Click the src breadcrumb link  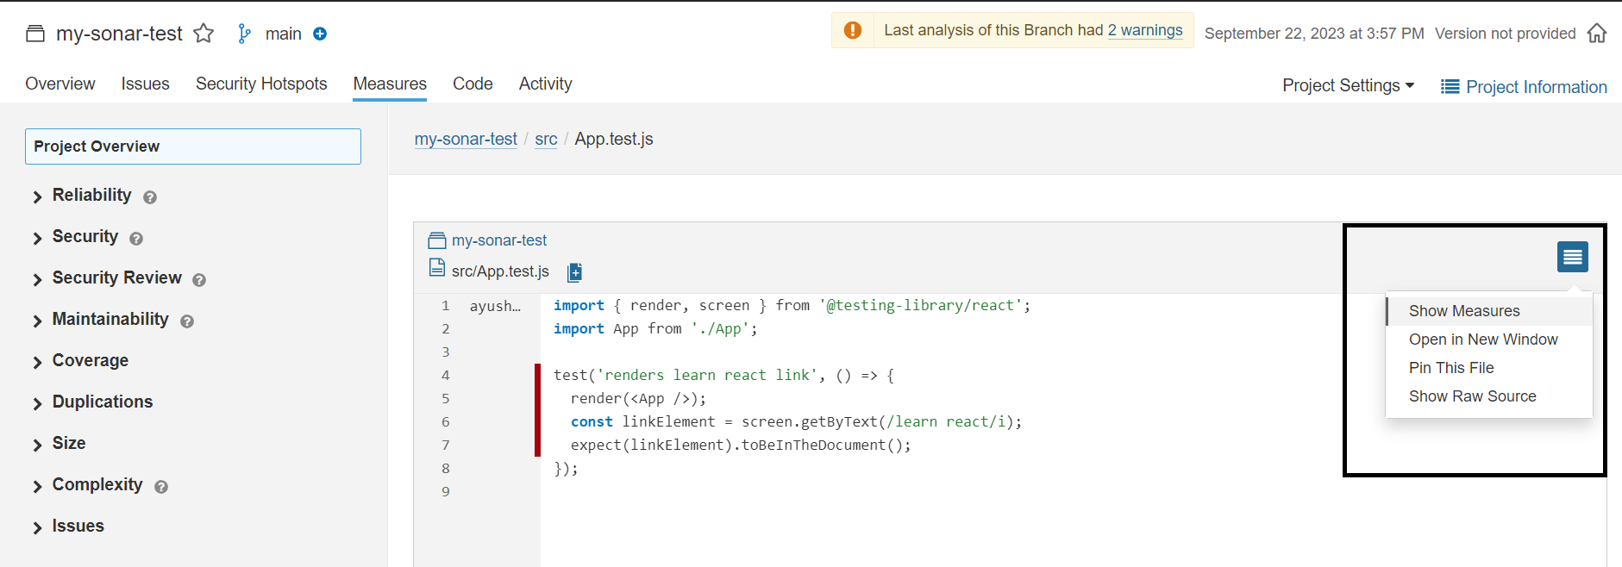pyautogui.click(x=546, y=139)
